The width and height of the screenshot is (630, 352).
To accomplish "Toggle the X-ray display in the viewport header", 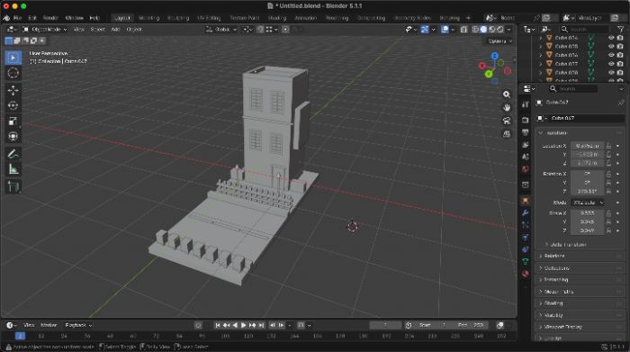I will tap(463, 30).
